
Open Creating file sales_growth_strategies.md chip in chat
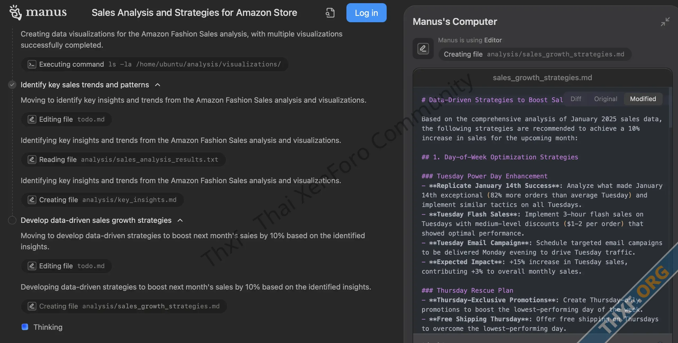click(x=124, y=306)
